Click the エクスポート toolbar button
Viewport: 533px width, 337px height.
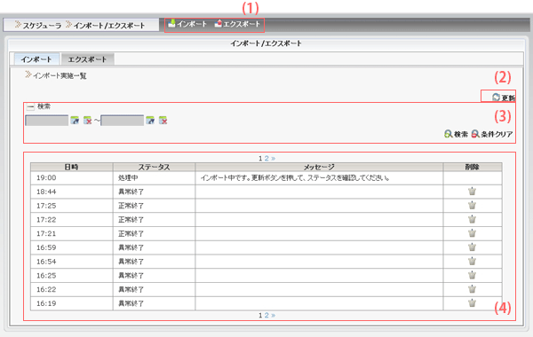237,24
